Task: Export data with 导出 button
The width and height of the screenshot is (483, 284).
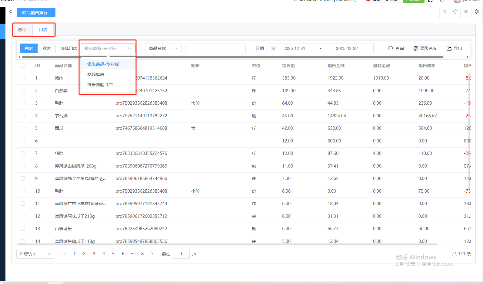Action: [454, 48]
